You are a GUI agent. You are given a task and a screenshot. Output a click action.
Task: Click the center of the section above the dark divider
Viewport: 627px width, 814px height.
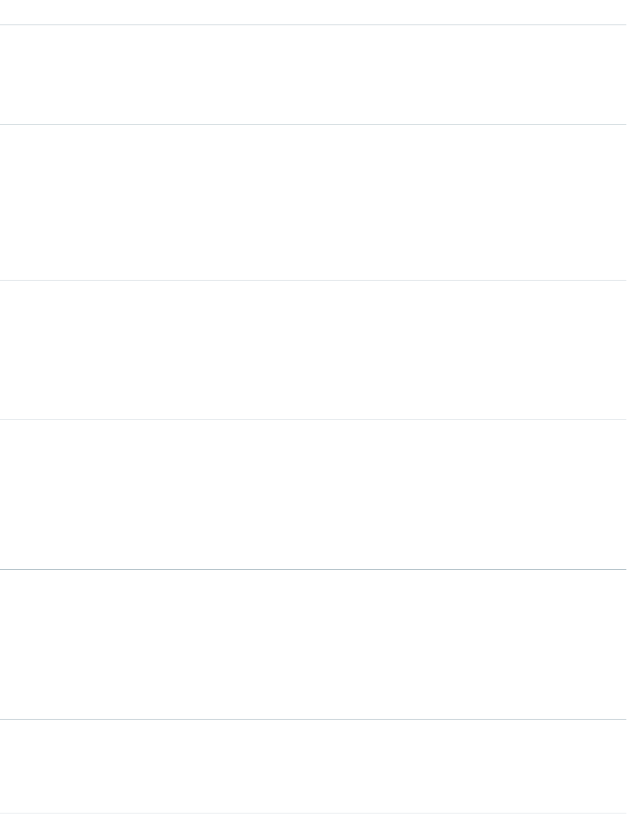pyautogui.click(x=313, y=494)
